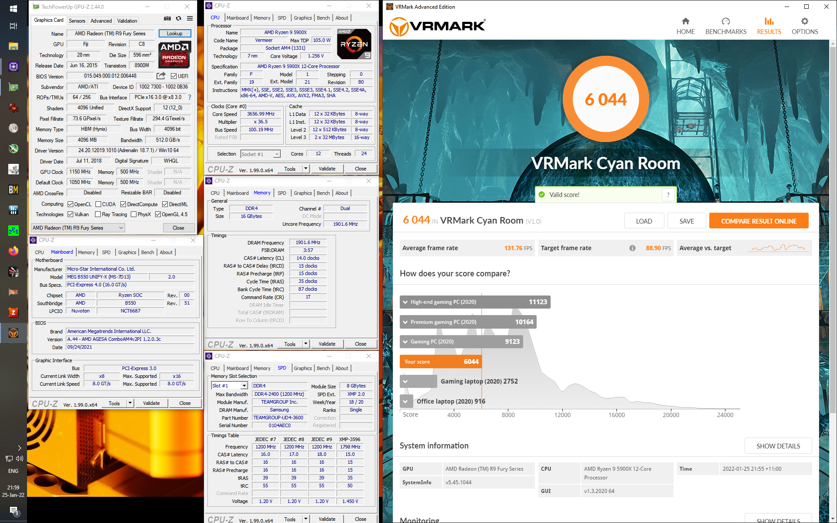Click the question mark beside Valid score
Viewport: 837px width, 523px height.
(x=668, y=195)
